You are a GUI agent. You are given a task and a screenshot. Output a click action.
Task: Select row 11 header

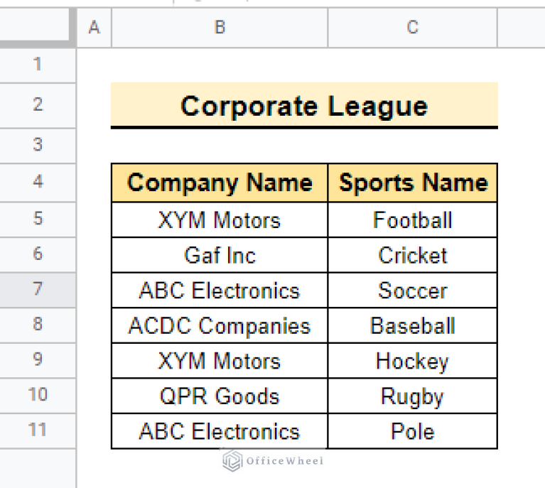click(38, 430)
